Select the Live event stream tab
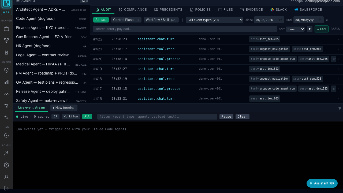This screenshot has width=343, height=193. (32, 107)
